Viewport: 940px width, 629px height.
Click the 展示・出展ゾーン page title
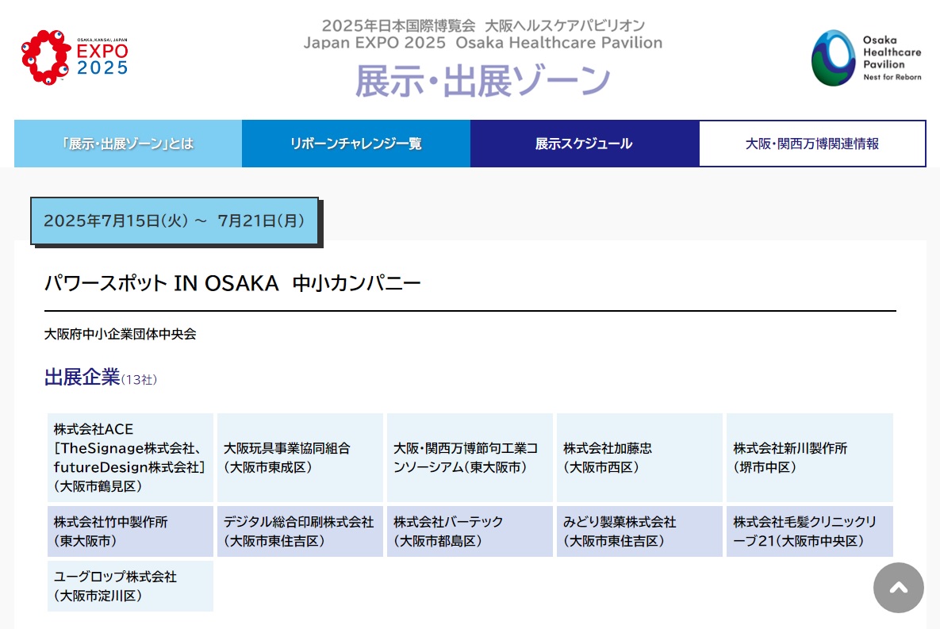482,80
